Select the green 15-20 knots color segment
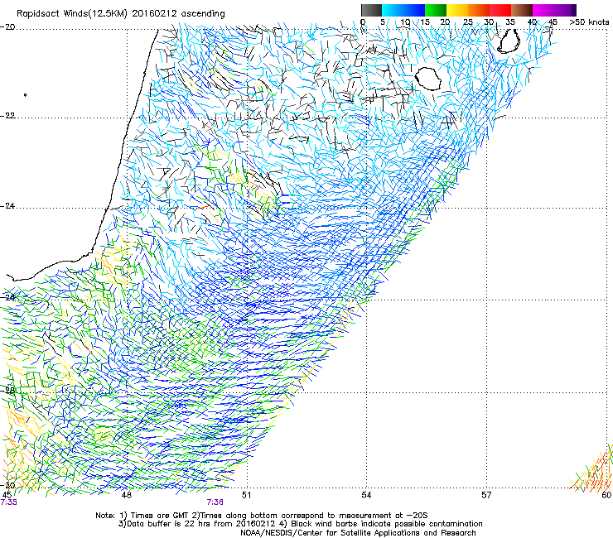Image resolution: width=613 pixels, height=538 pixels. (436, 10)
